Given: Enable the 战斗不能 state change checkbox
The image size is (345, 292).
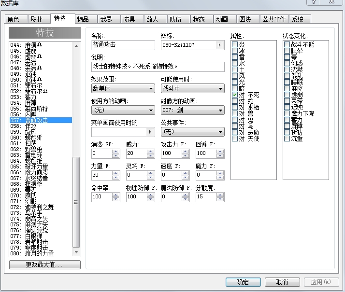Looking at the screenshot, I should click(x=287, y=44).
